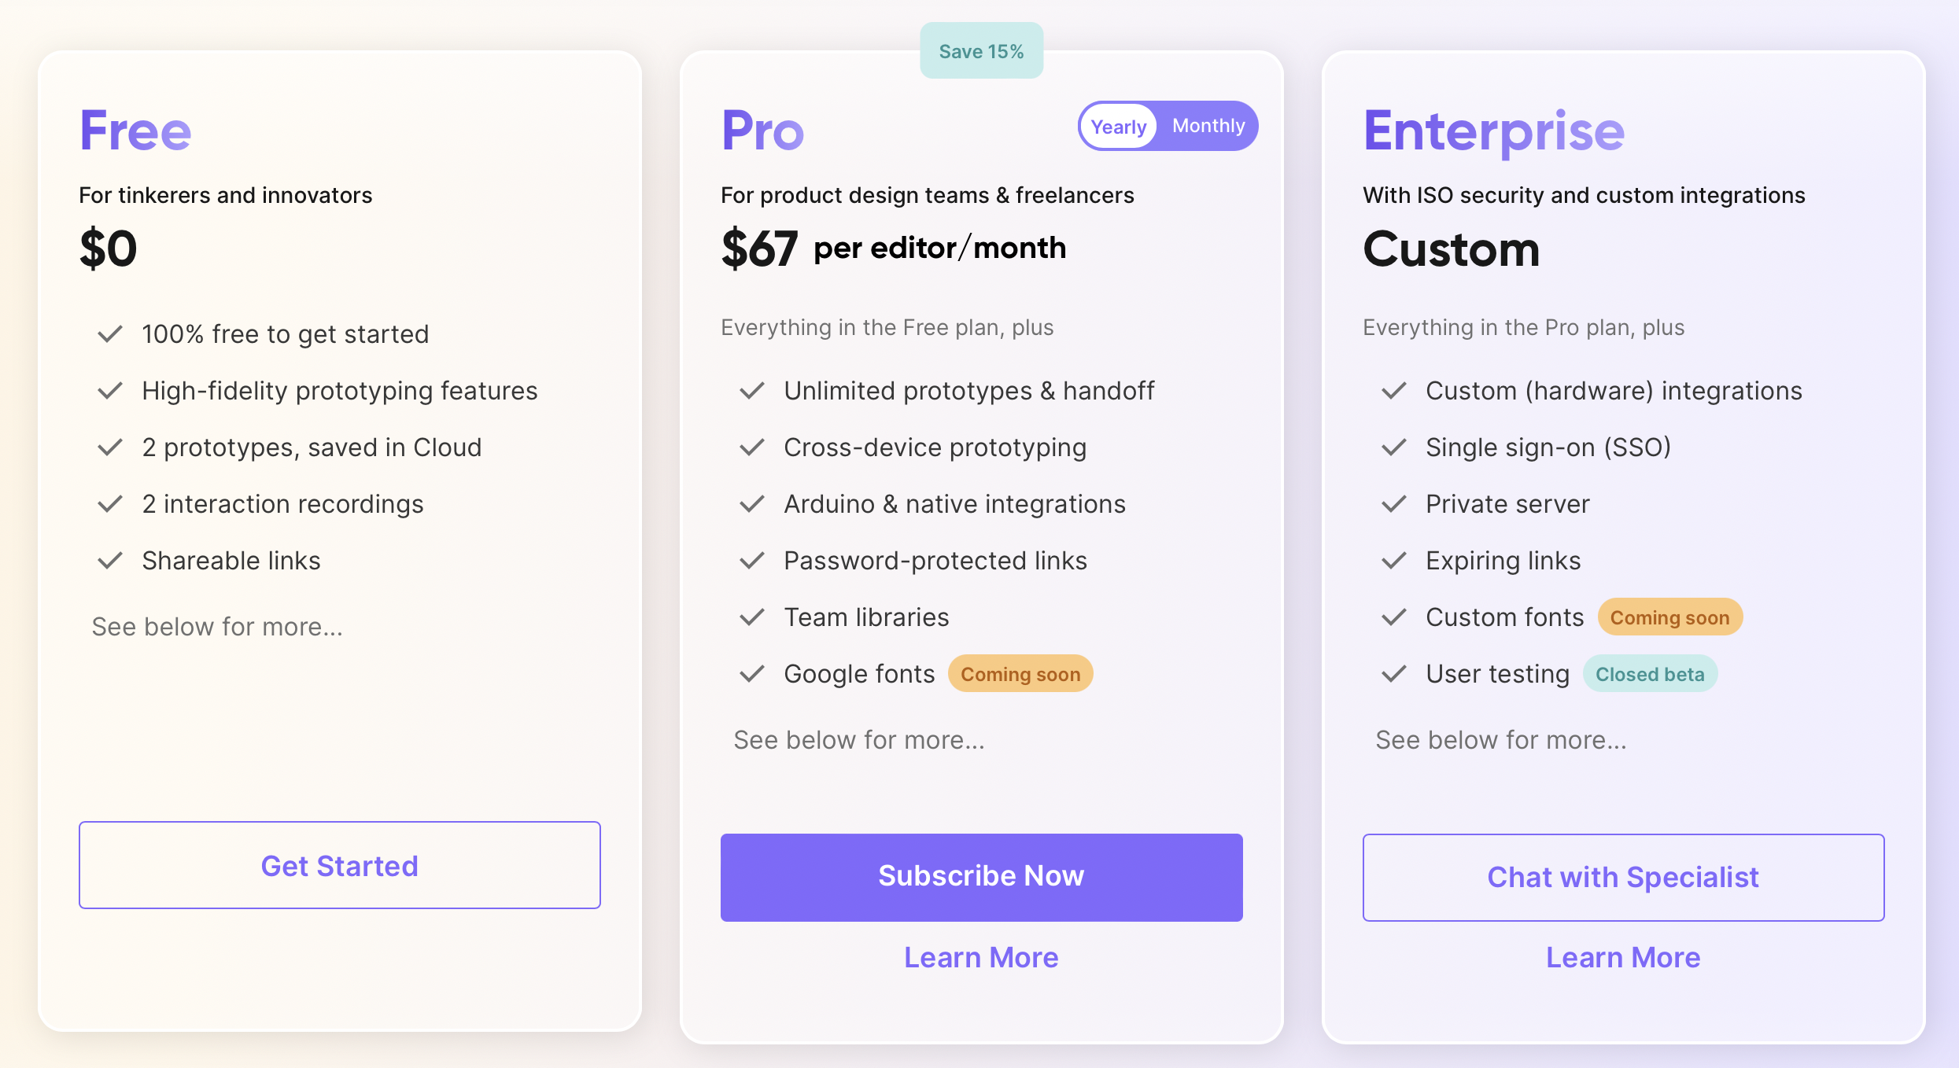Open Learn More under the Enterprise plan
This screenshot has width=1959, height=1068.
[1622, 957]
